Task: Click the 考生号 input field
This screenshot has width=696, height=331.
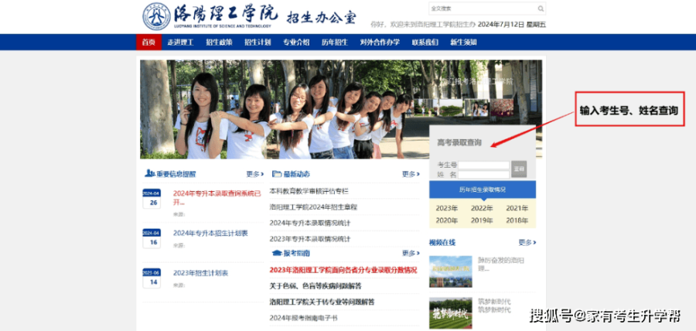Action: pyautogui.click(x=485, y=165)
